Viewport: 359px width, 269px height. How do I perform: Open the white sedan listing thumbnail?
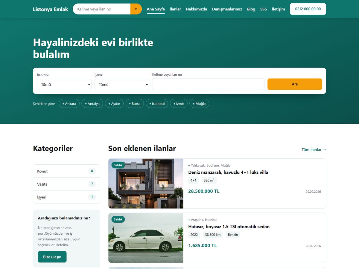146,238
